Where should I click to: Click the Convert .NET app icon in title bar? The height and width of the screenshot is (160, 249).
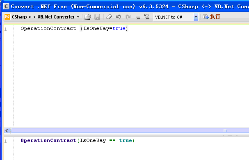click(6, 6)
